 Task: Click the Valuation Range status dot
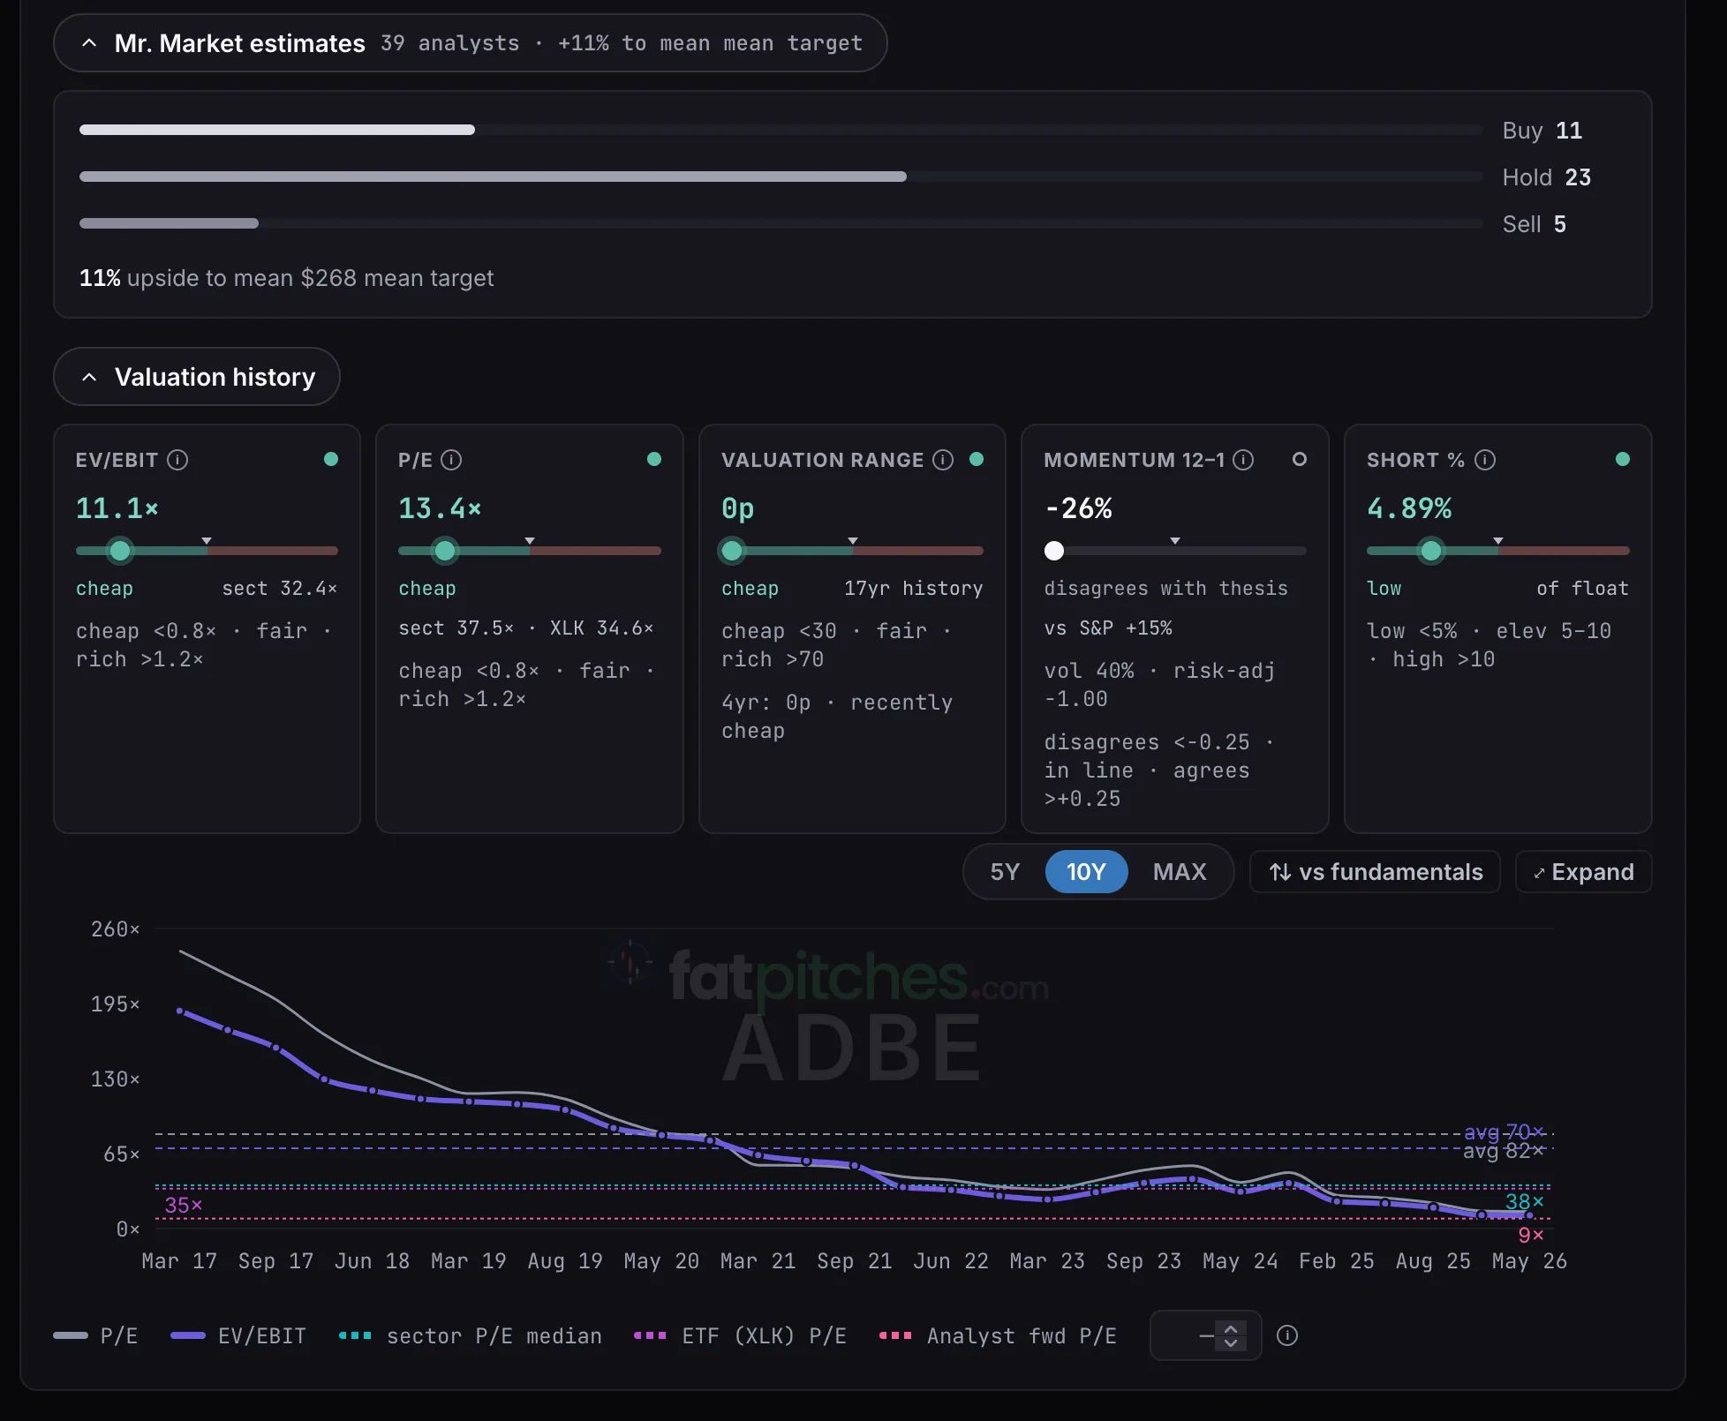click(x=977, y=459)
